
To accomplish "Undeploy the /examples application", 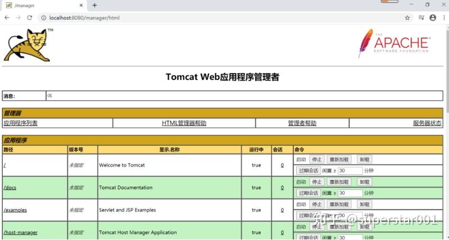I will coord(365,204).
